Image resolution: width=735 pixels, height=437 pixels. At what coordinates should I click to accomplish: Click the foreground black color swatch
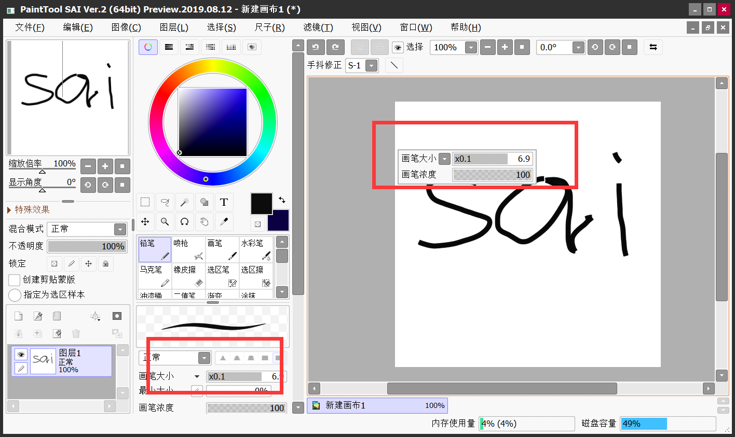[261, 204]
